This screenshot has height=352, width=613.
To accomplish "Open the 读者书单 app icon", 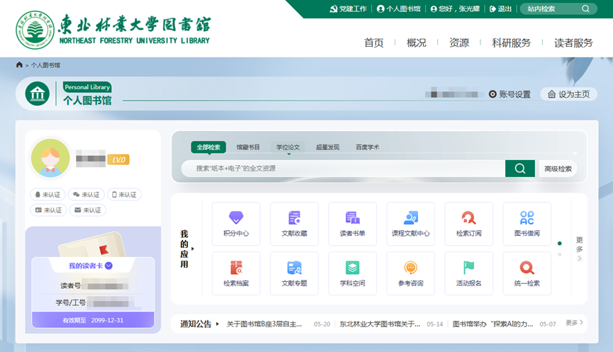I will tap(352, 223).
